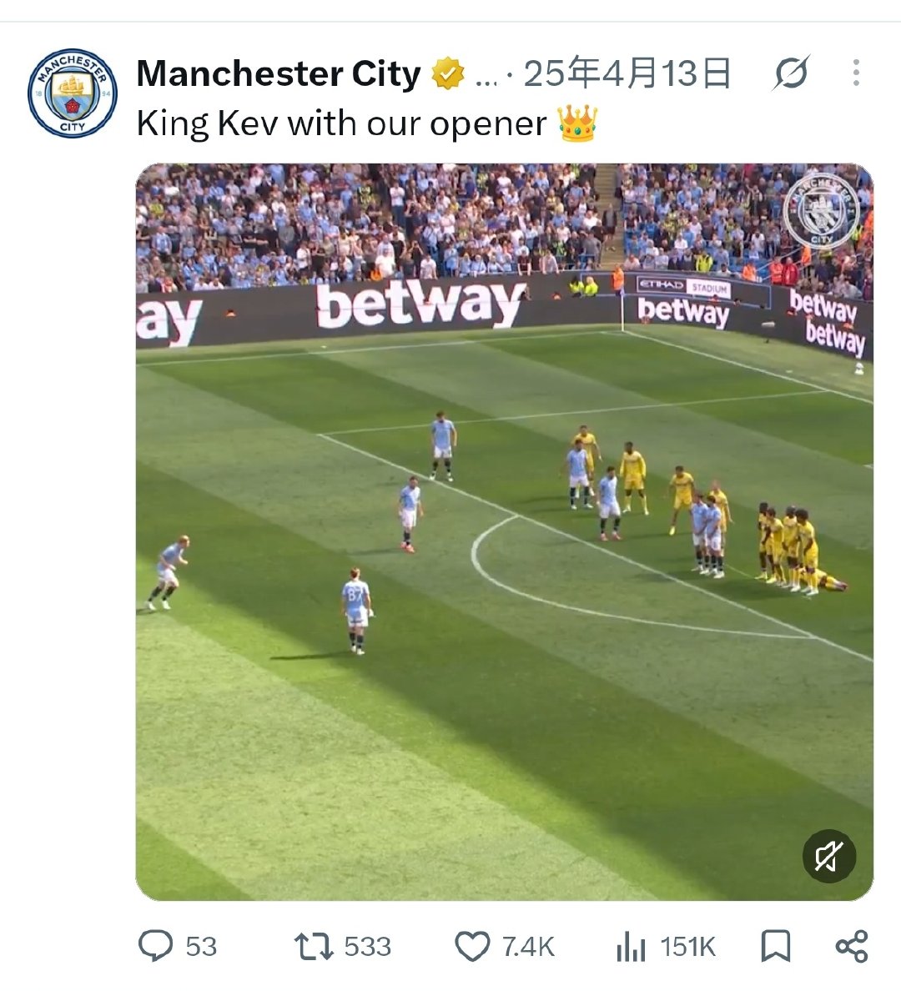Play the free kick video

click(x=505, y=531)
